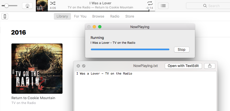The image size is (230, 111).
Task: Click the remaining time -0:14
Action: (149, 8)
